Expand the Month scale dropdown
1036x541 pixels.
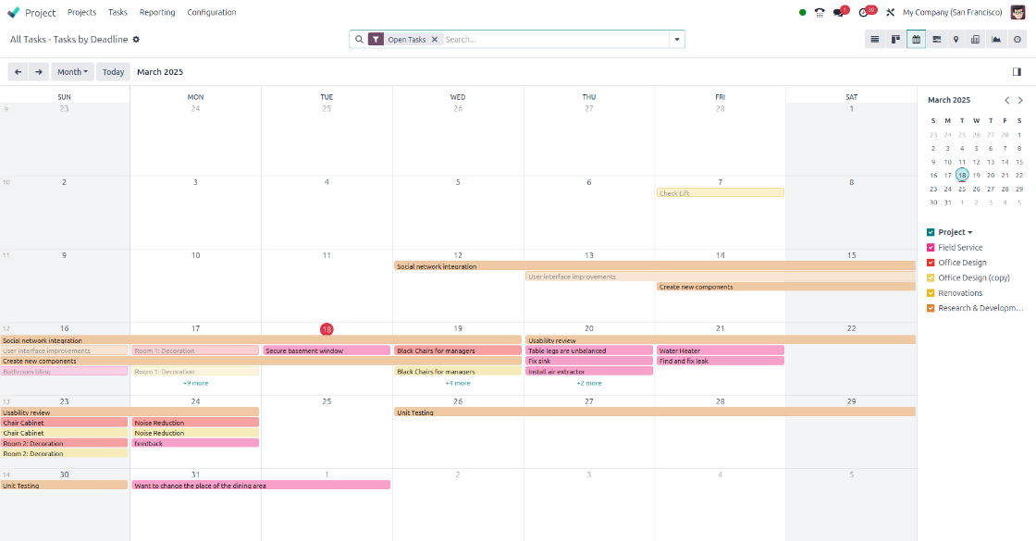(x=72, y=72)
